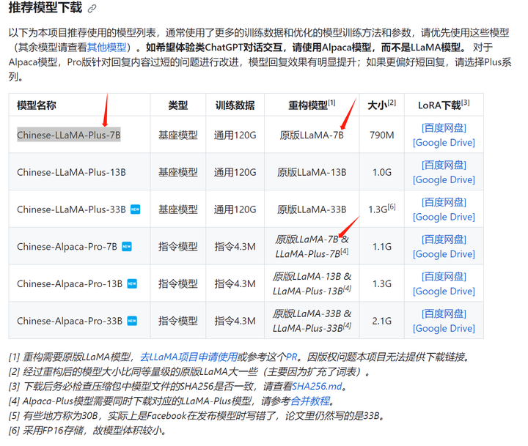Open Google Drive link for Chinese-Alpaca-Pro-33B
The image size is (528, 446).
coord(444,329)
